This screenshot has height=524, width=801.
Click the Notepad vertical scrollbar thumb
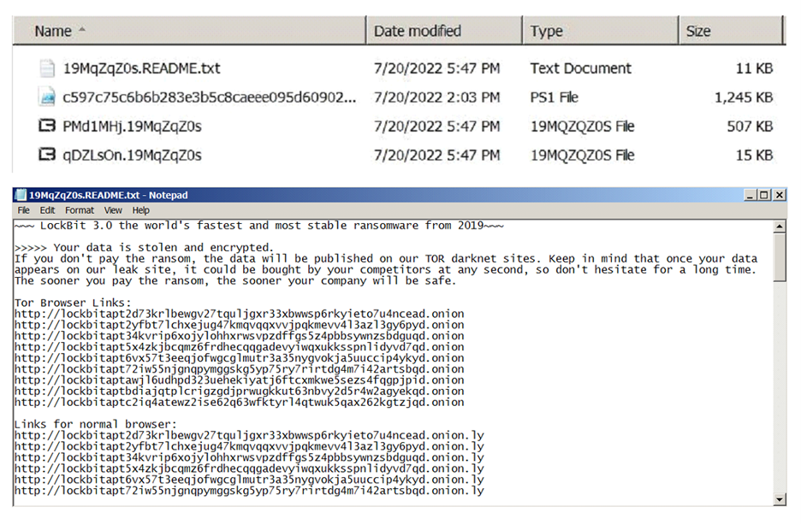coord(779,258)
